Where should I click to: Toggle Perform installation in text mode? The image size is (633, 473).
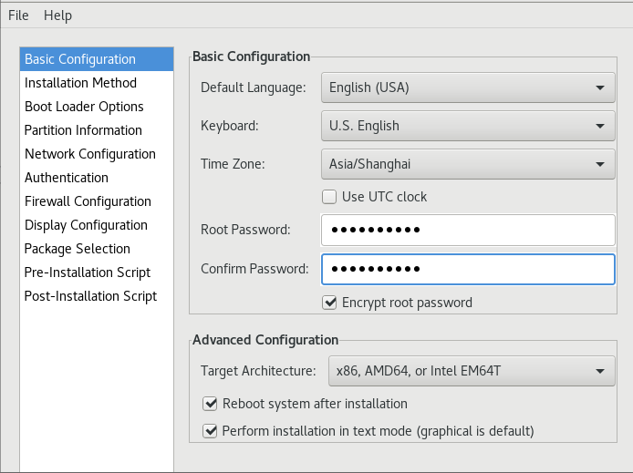[211, 431]
